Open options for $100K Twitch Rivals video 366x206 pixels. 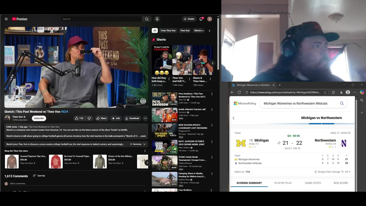[x=212, y=157]
